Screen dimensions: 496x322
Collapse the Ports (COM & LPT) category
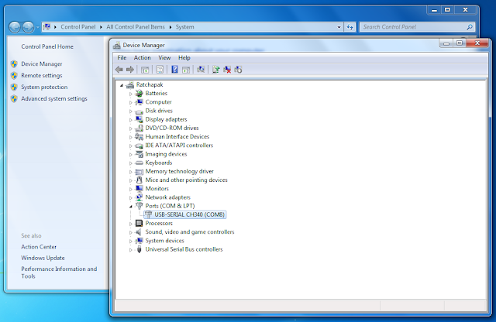coord(131,207)
